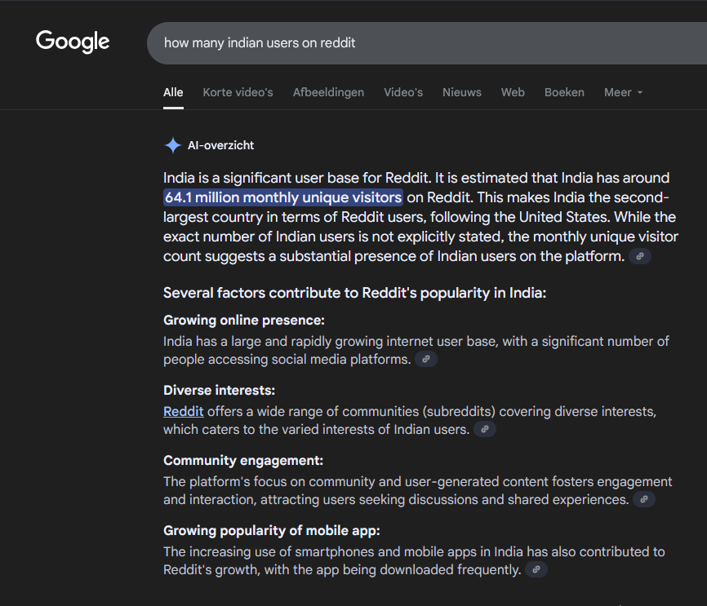Click the Google logo
The image size is (707, 606).
pos(73,42)
